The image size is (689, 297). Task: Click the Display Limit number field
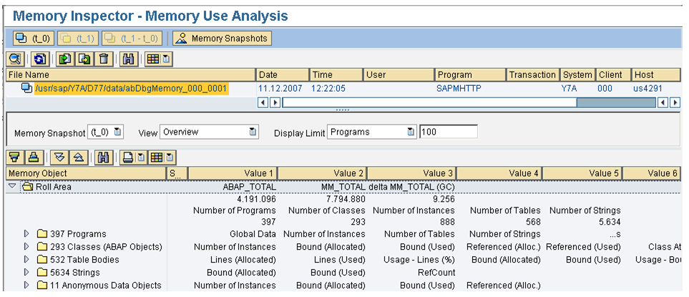click(448, 132)
